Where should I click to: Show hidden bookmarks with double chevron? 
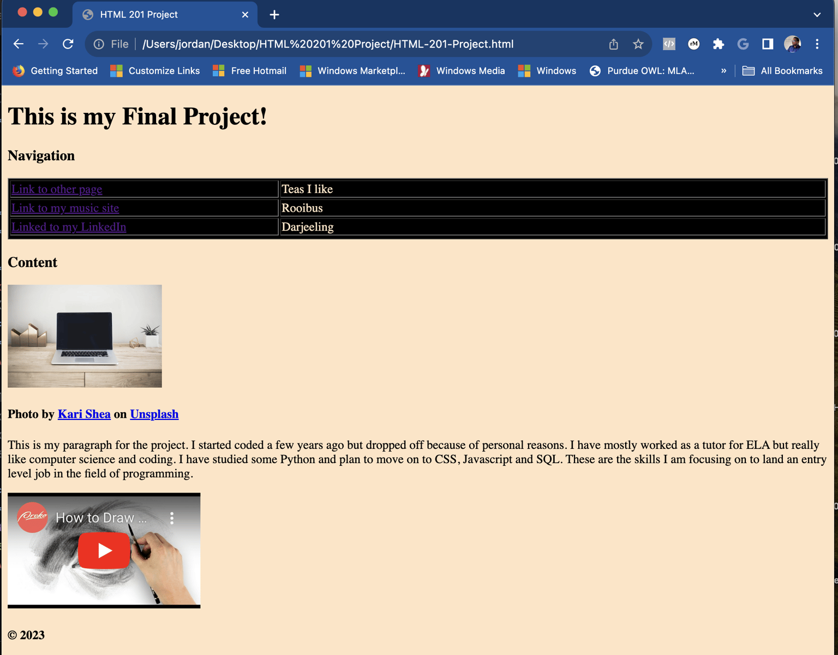point(723,71)
